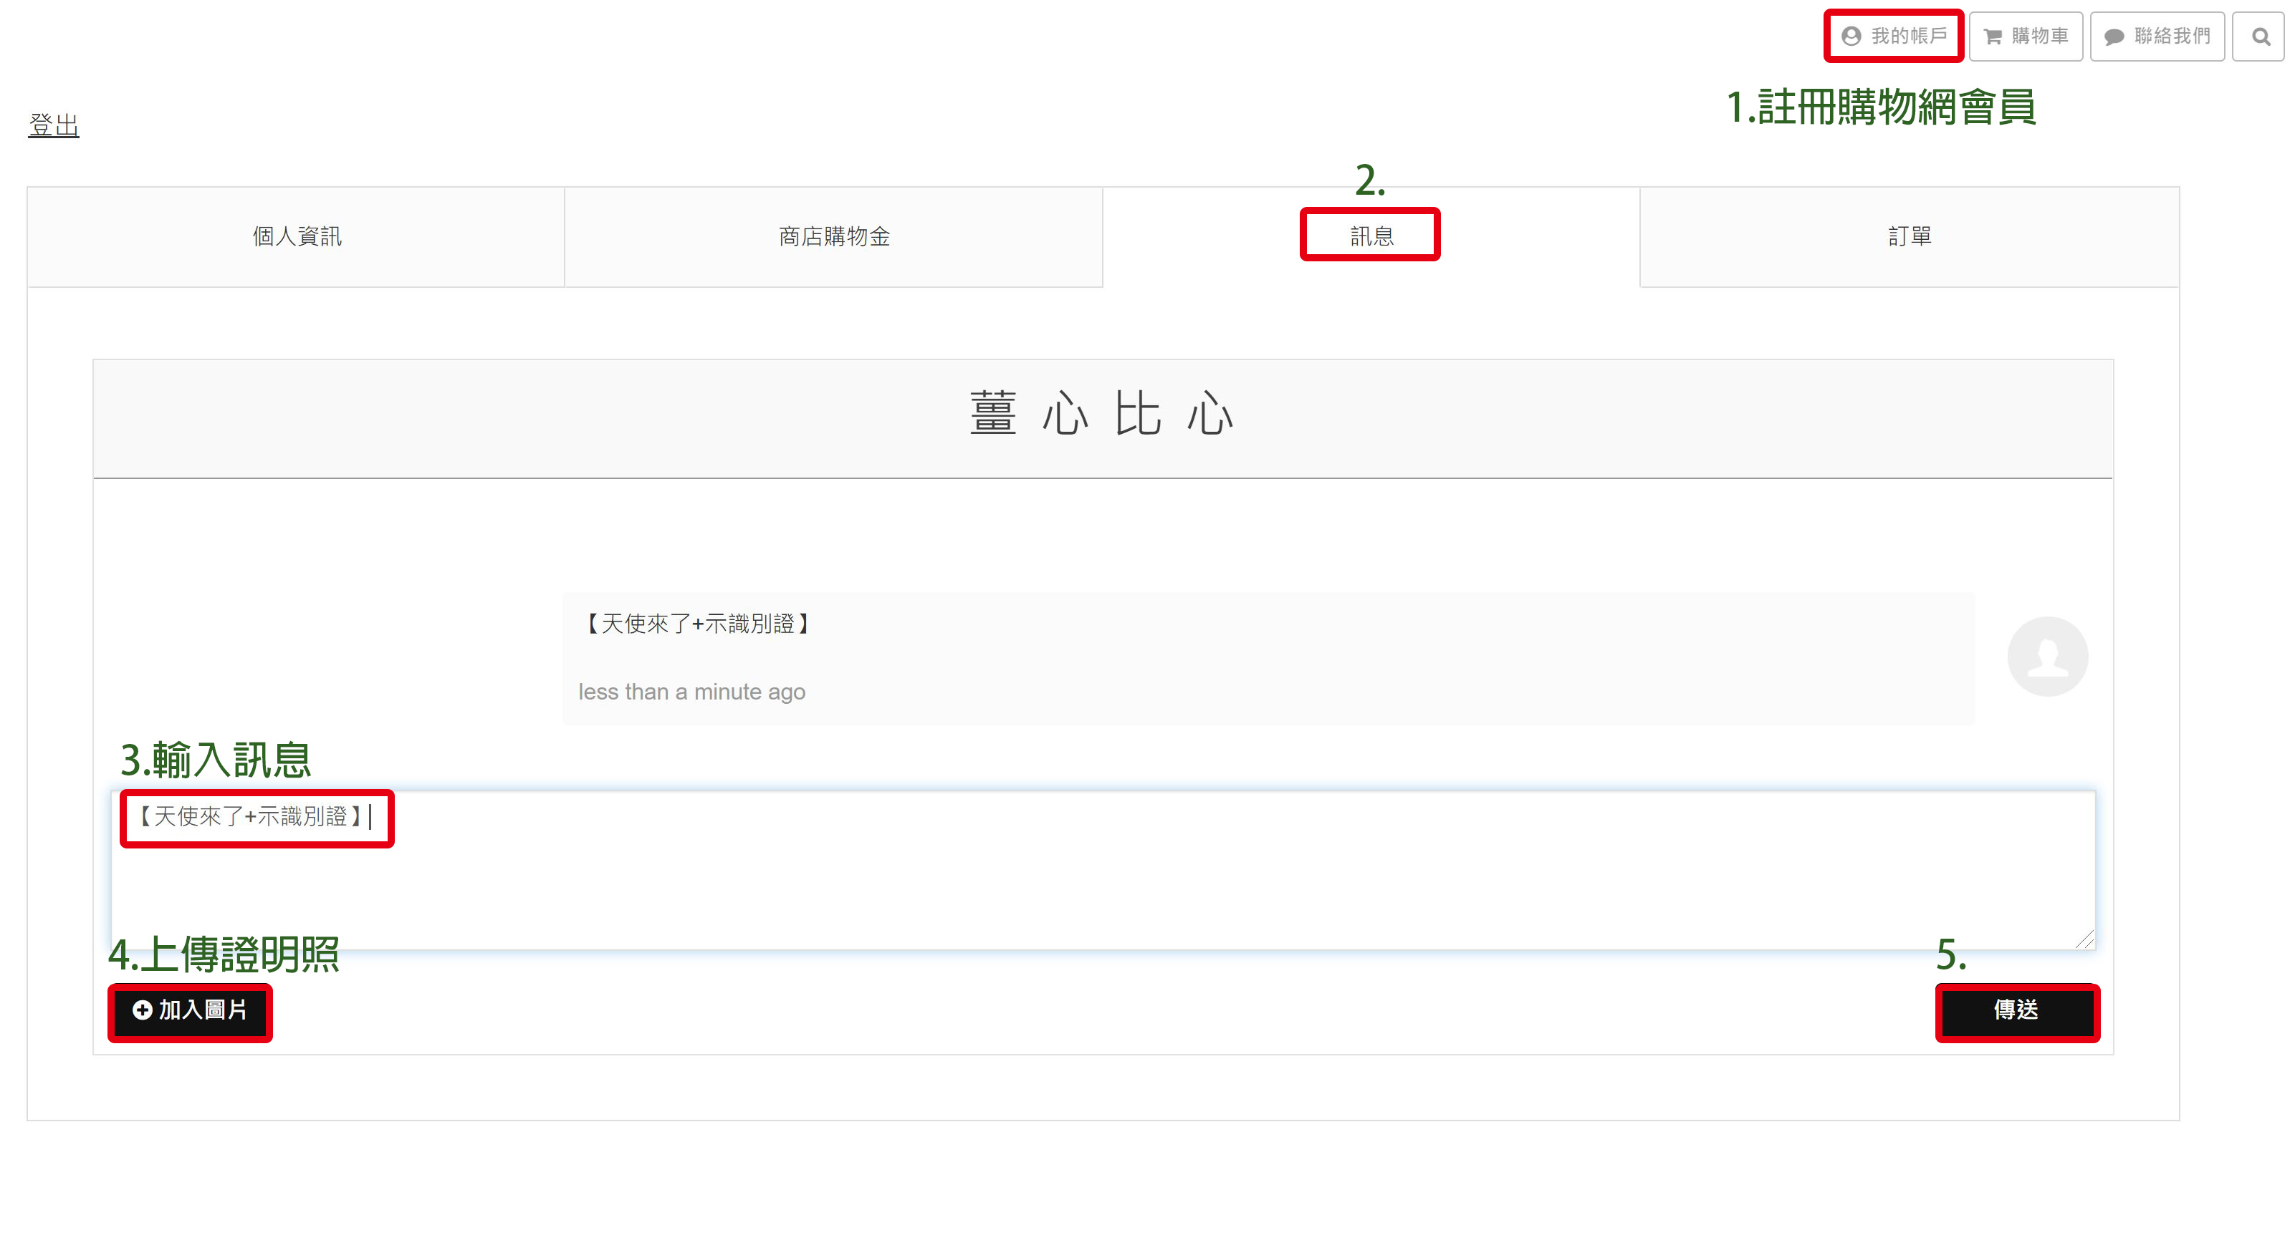Open the 訂單 tab

[x=1909, y=236]
